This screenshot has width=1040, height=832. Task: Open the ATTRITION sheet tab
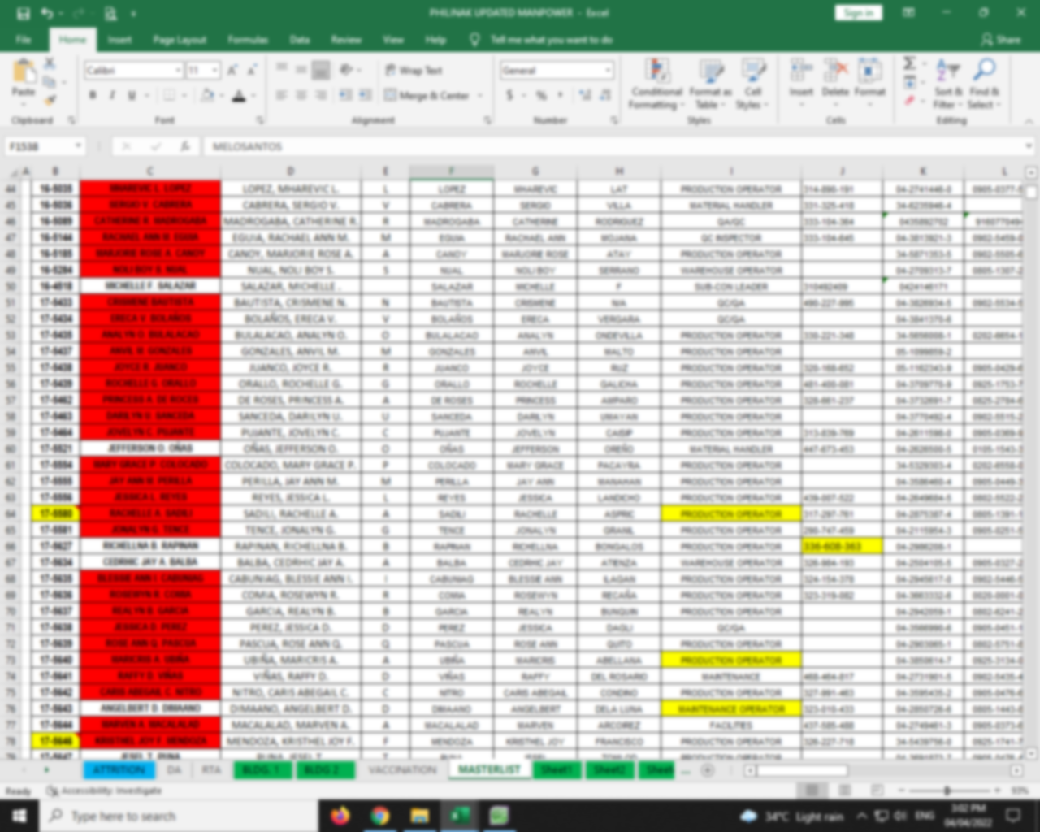point(119,769)
